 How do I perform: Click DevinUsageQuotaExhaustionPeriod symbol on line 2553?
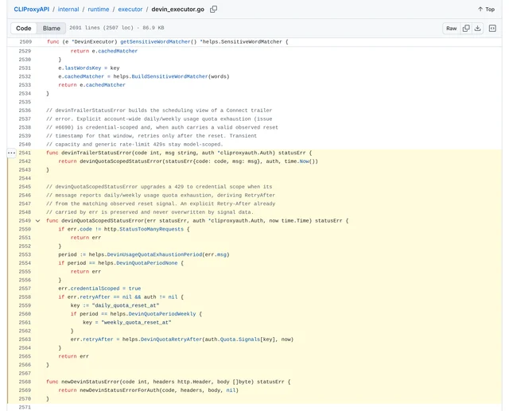pos(154,254)
